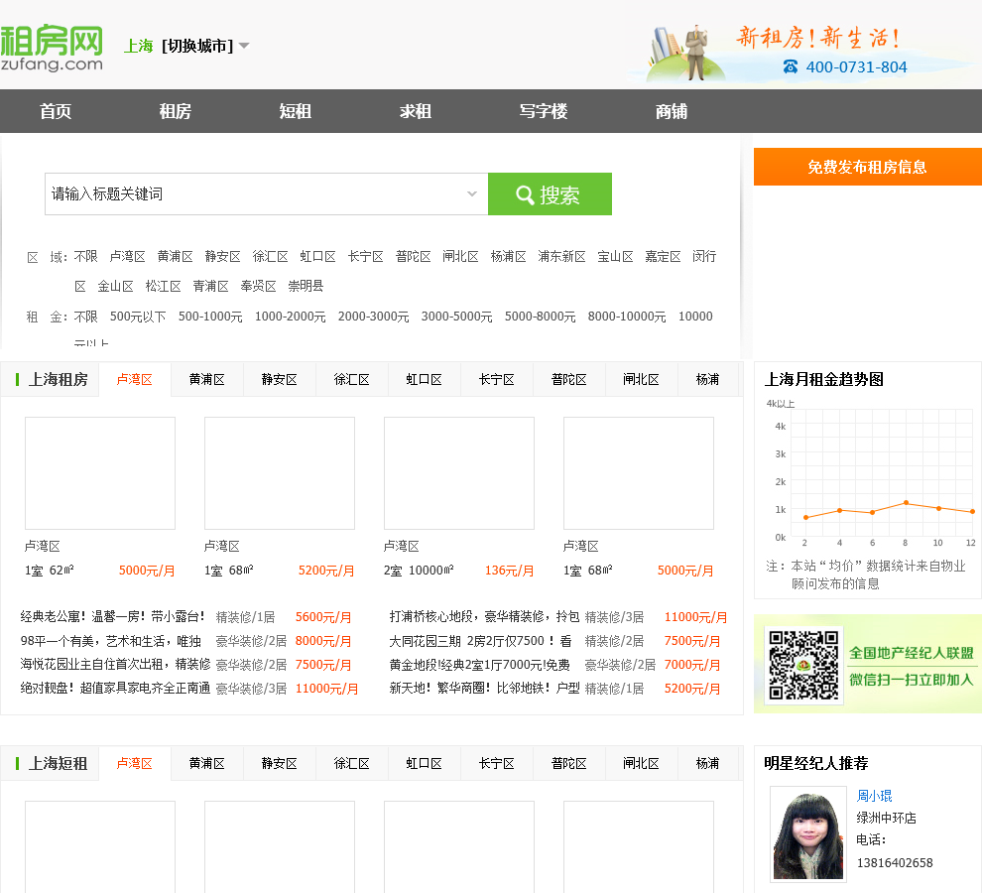The image size is (982, 893).
Task: Click 免费发布租房信息 orange button
Action: tap(867, 167)
